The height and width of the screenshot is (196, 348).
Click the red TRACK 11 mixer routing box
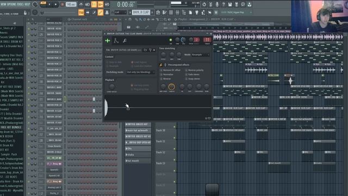coord(207,40)
